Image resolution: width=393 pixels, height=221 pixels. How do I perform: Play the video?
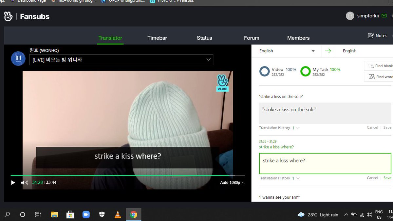(x=13, y=182)
